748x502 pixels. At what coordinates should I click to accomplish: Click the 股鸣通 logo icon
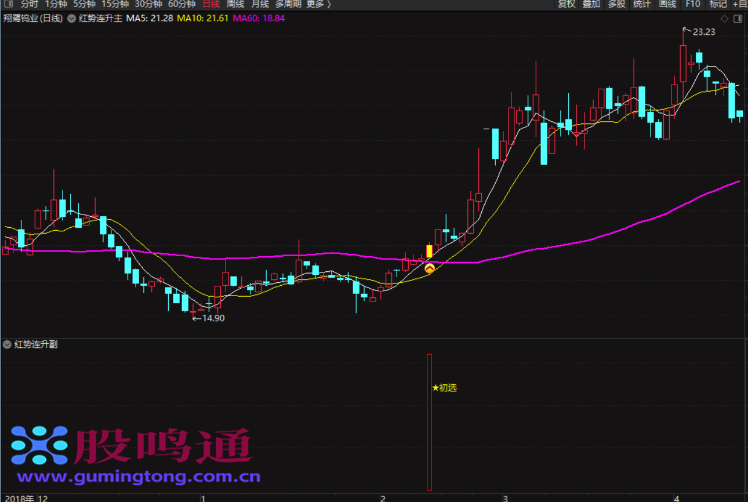pyautogui.click(x=39, y=446)
